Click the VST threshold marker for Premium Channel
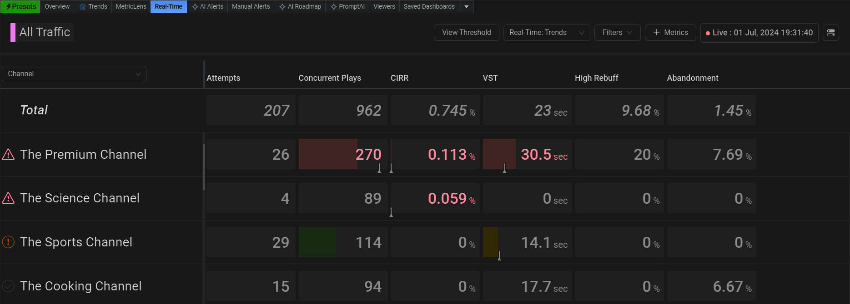850x304 pixels. click(504, 168)
